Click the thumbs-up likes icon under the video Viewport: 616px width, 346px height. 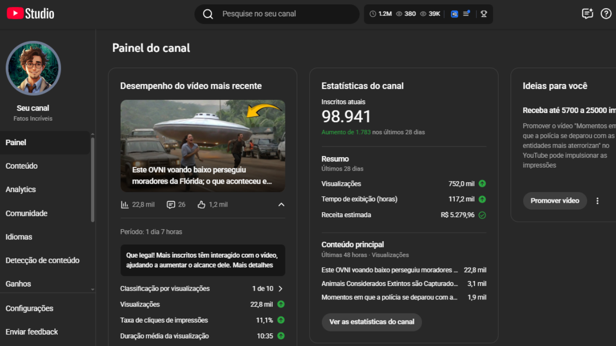[x=201, y=205]
